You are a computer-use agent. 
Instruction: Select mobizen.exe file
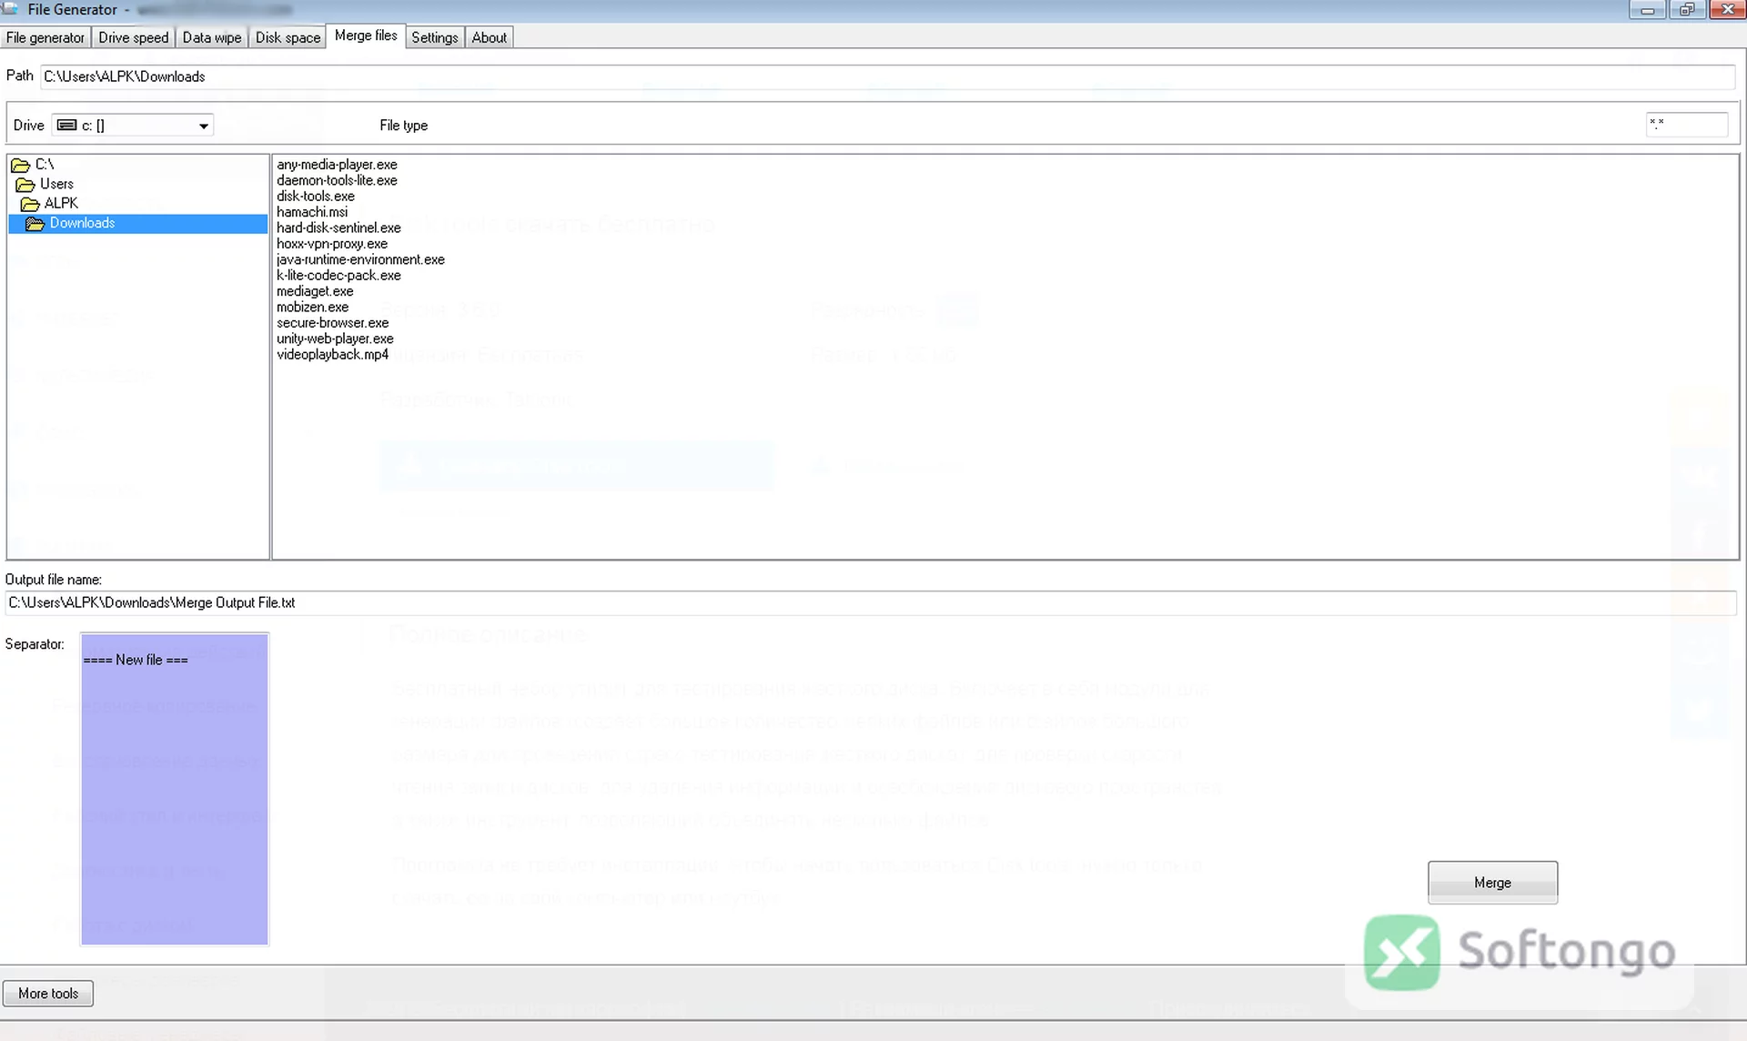(x=312, y=308)
